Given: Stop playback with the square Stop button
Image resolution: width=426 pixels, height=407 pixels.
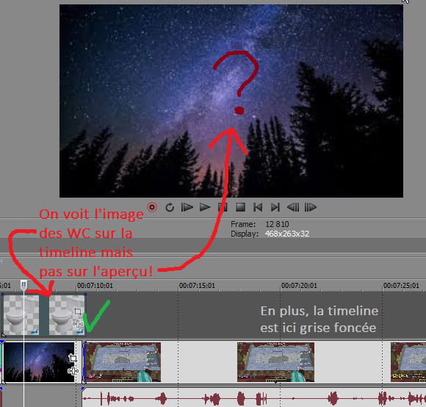Looking at the screenshot, I should point(240,207).
